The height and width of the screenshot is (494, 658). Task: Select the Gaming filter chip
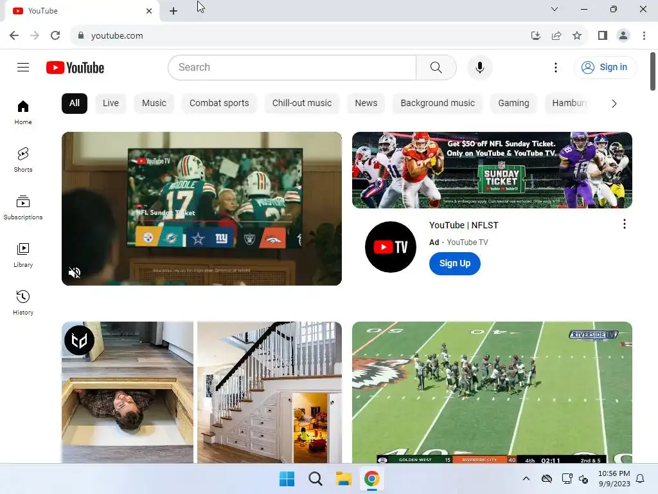[x=513, y=104]
